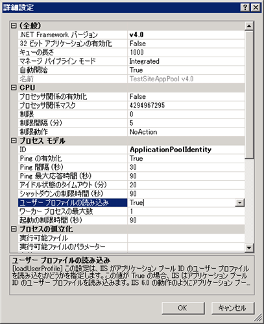Click the scrollbar up arrow
The height and width of the screenshot is (324, 264).
pos(249,26)
